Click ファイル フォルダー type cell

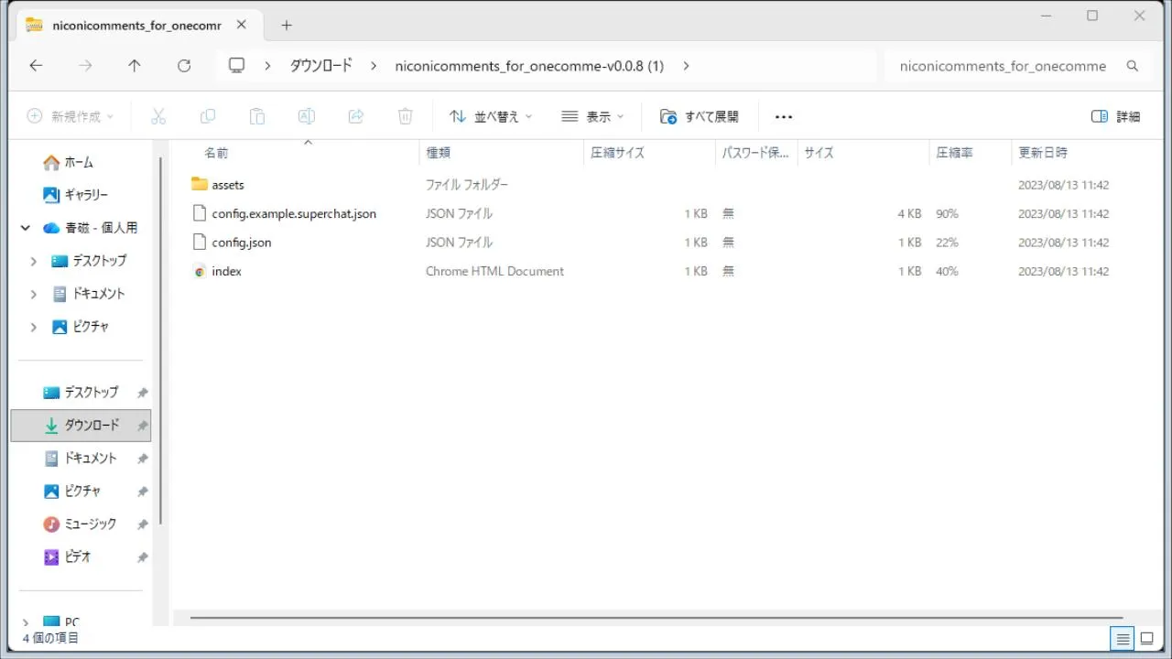click(x=467, y=184)
